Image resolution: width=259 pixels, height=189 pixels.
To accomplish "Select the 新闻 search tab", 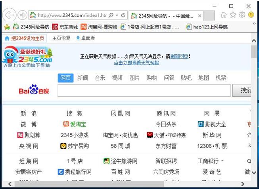I will click(83, 78).
